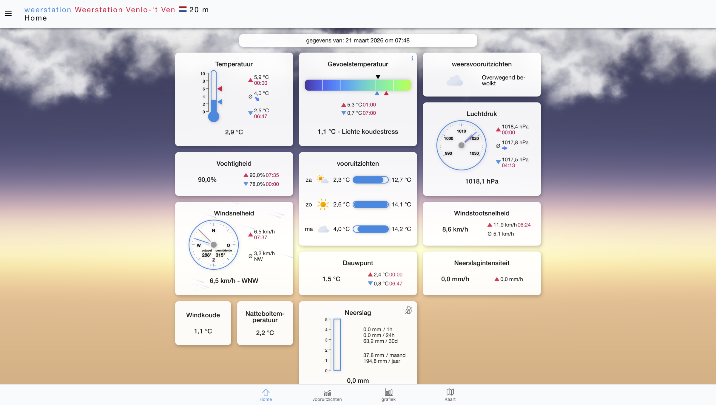Switch to the grafiek tab
This screenshot has height=405, width=716.
pos(388,395)
